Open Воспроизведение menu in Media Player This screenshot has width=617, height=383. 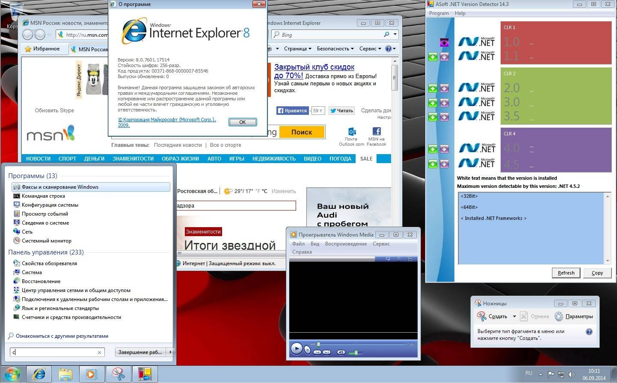pyautogui.click(x=346, y=244)
